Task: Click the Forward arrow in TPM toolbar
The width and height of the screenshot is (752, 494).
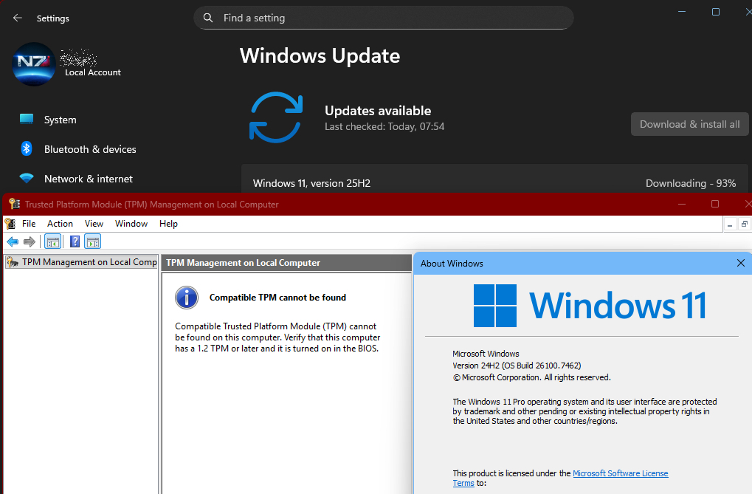Action: pyautogui.click(x=30, y=241)
